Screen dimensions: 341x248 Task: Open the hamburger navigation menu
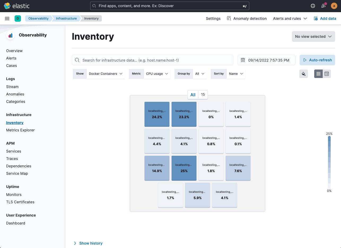click(x=7, y=19)
